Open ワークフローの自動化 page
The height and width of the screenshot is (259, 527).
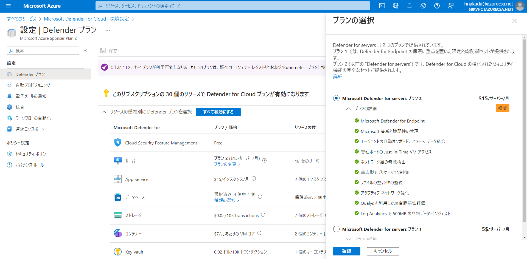45,118
